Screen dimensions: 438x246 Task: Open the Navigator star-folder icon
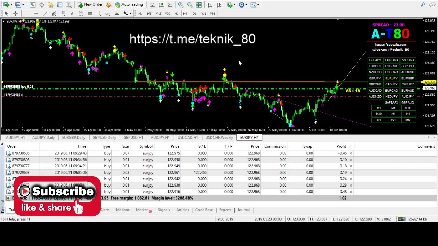pyautogui.click(x=51, y=5)
